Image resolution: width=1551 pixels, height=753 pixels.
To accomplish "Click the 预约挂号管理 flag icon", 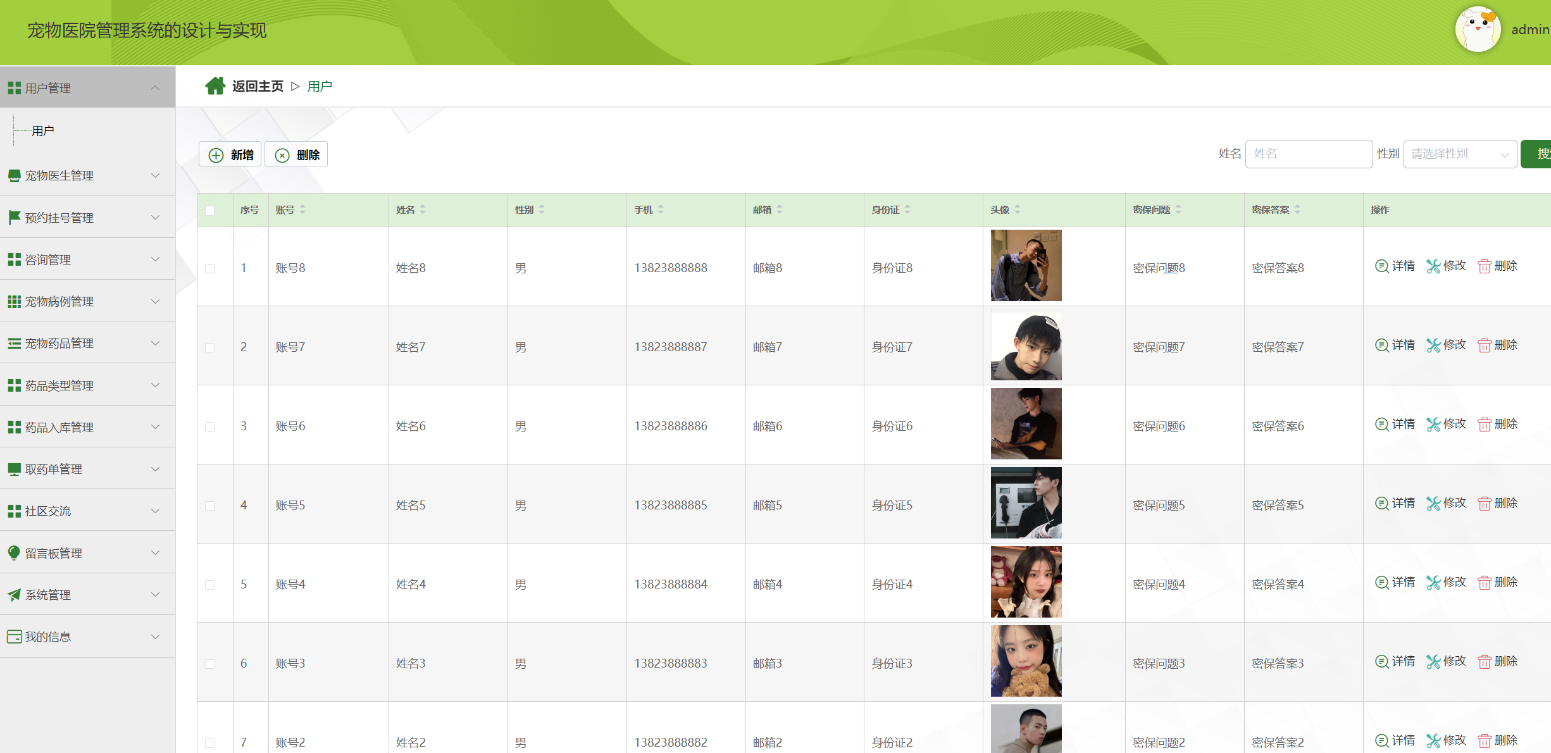I will [14, 218].
